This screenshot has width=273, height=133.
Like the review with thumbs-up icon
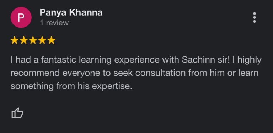tap(17, 113)
